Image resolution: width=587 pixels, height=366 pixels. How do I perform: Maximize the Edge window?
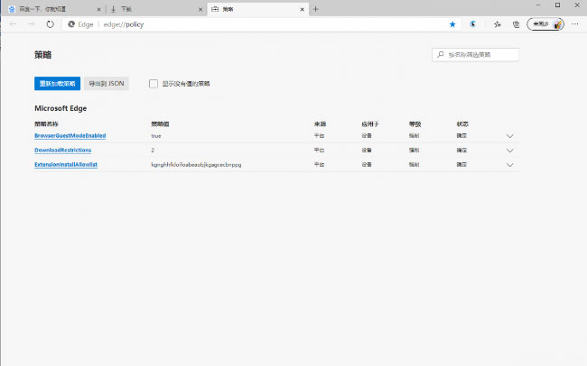tap(557, 5)
